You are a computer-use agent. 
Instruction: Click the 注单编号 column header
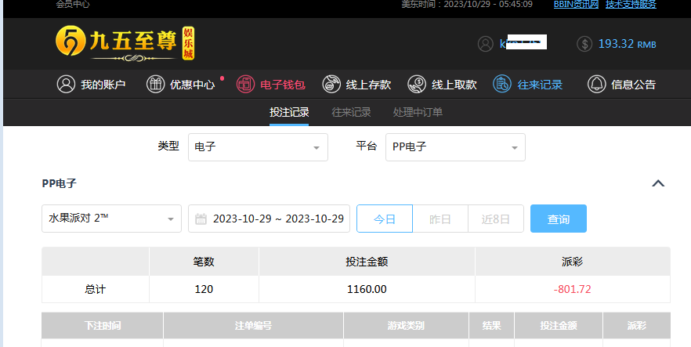click(x=253, y=325)
